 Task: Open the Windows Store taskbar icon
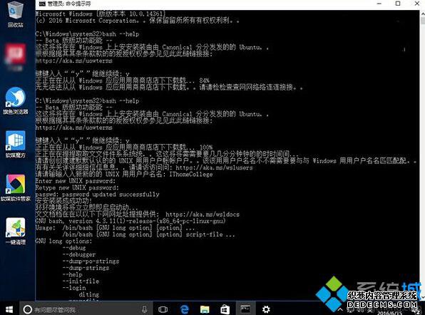click(225, 309)
